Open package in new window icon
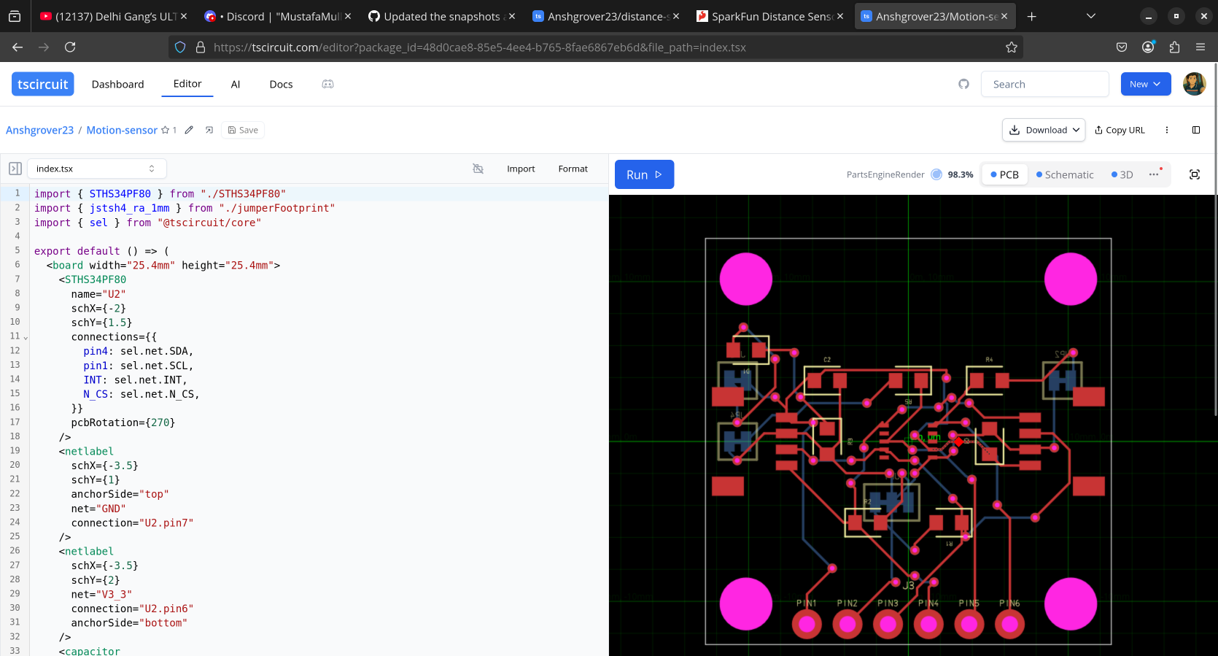 [x=209, y=130]
